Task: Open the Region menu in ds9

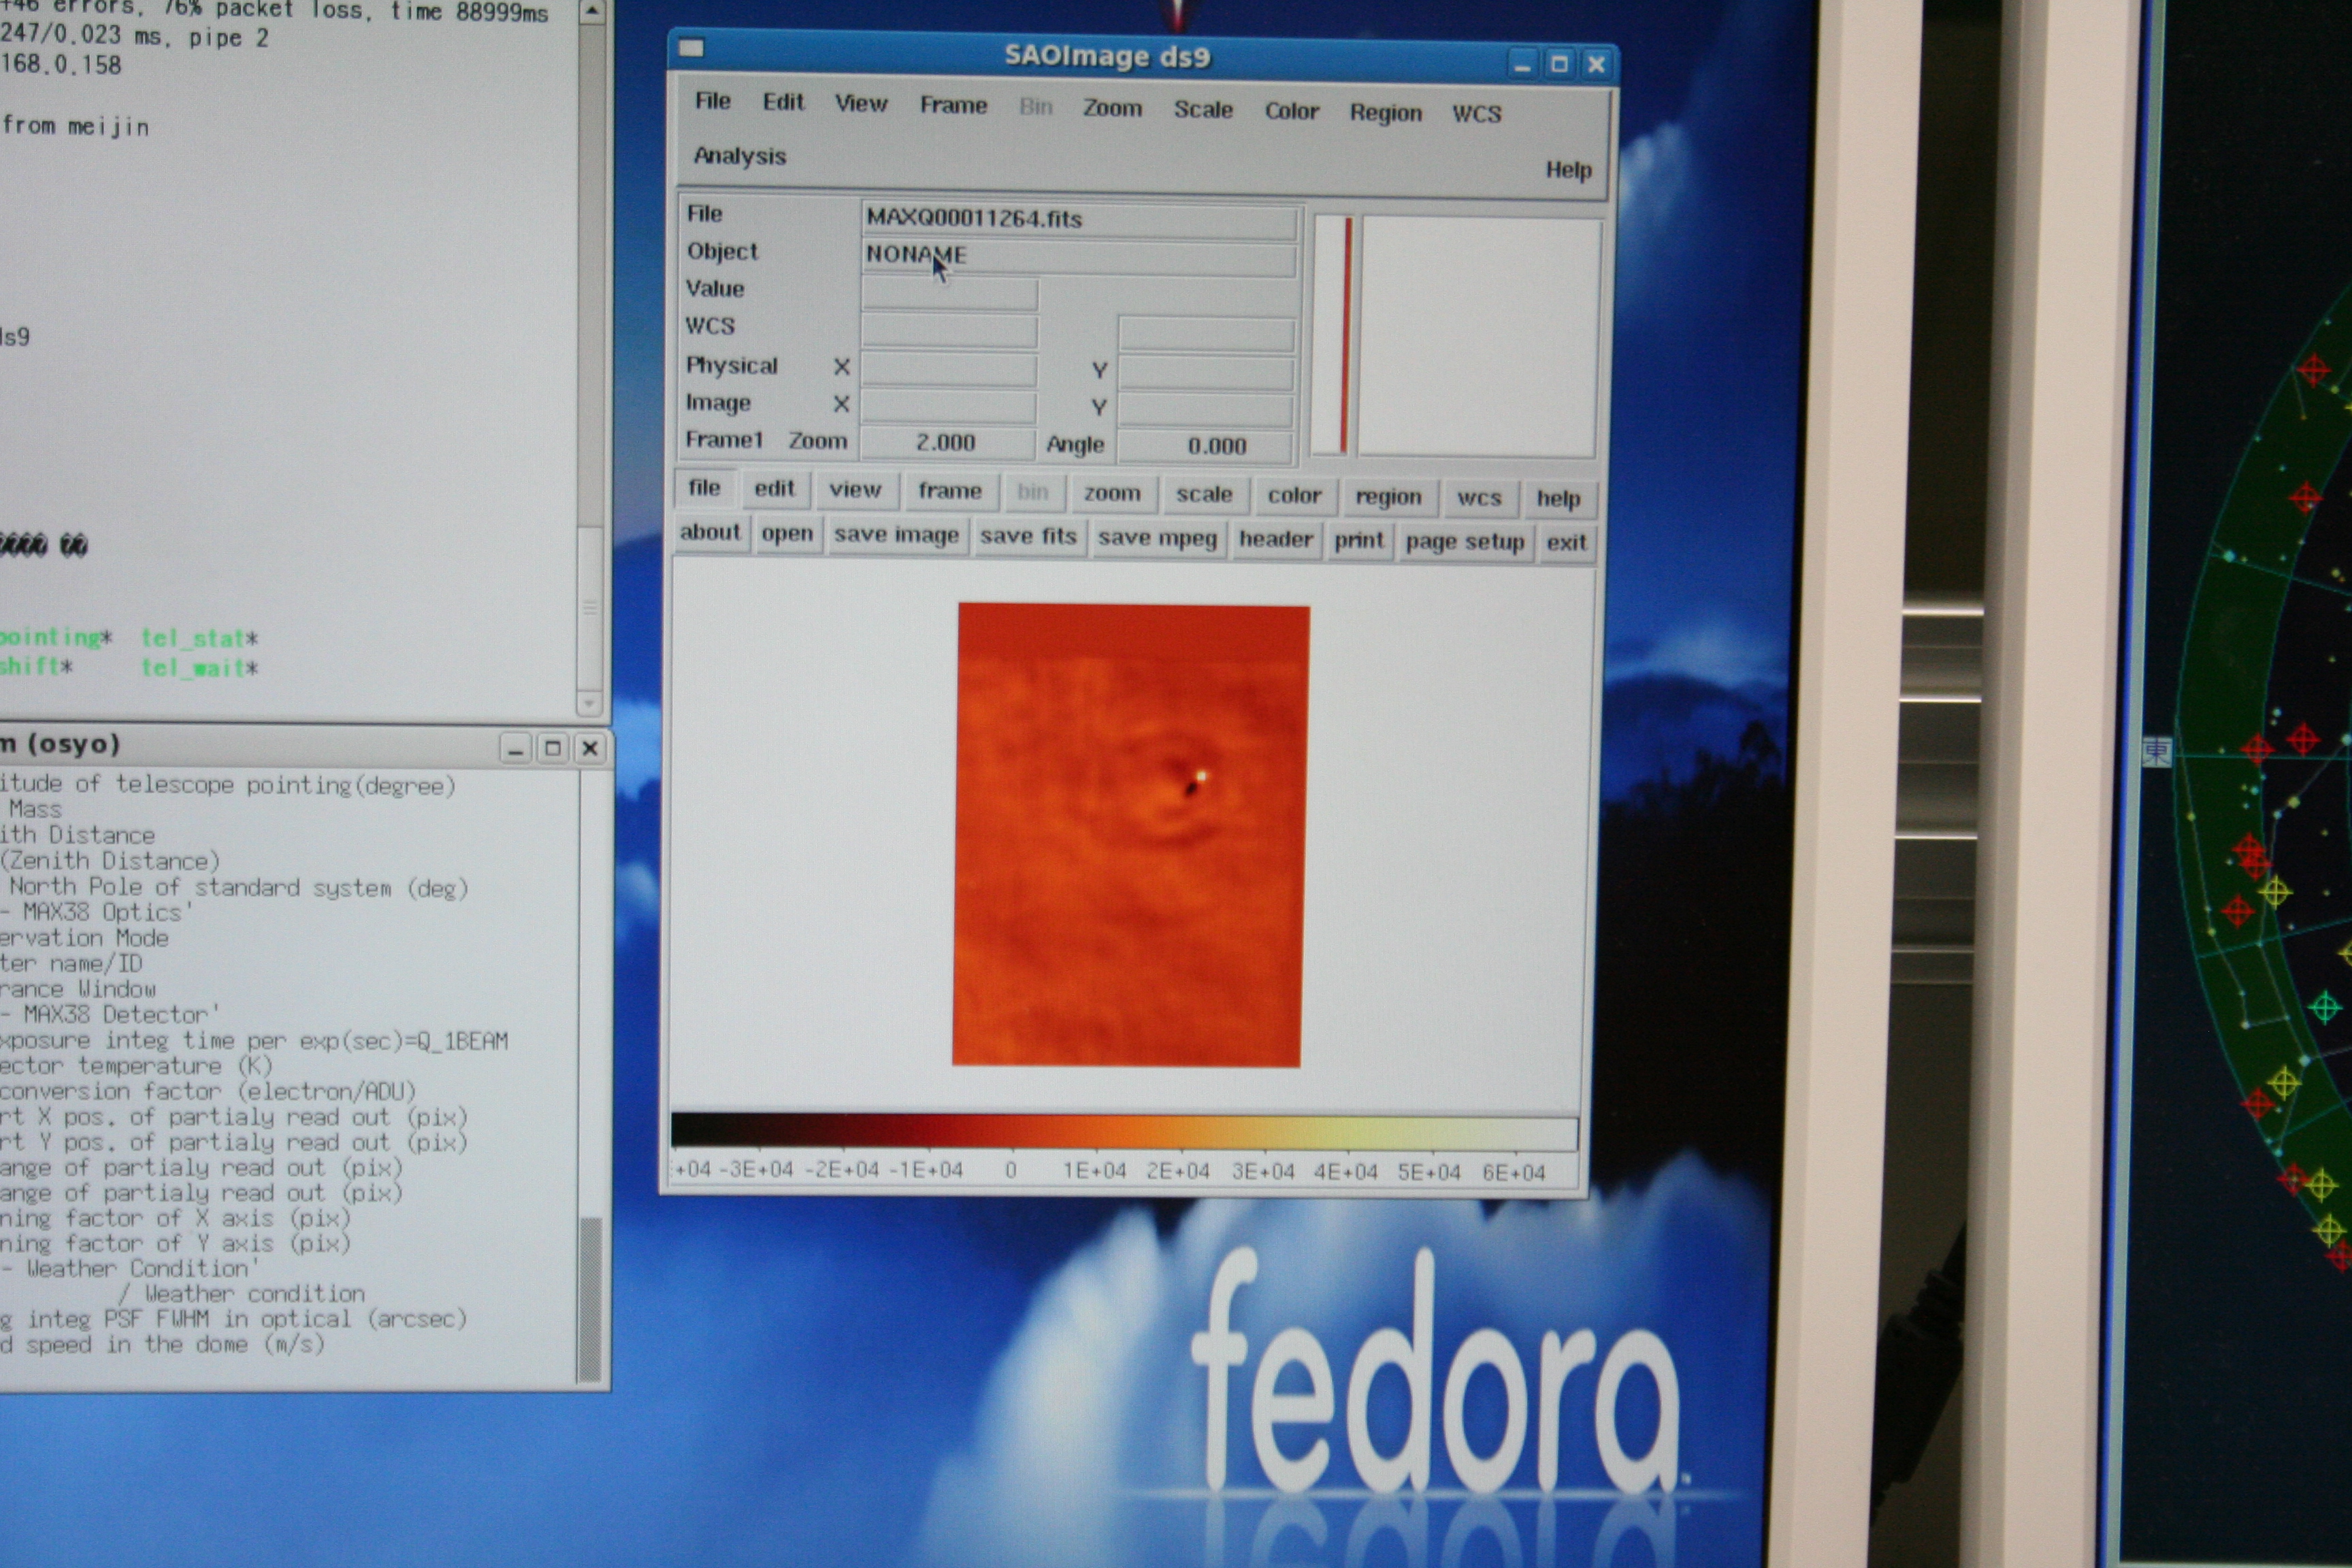Action: [1385, 113]
